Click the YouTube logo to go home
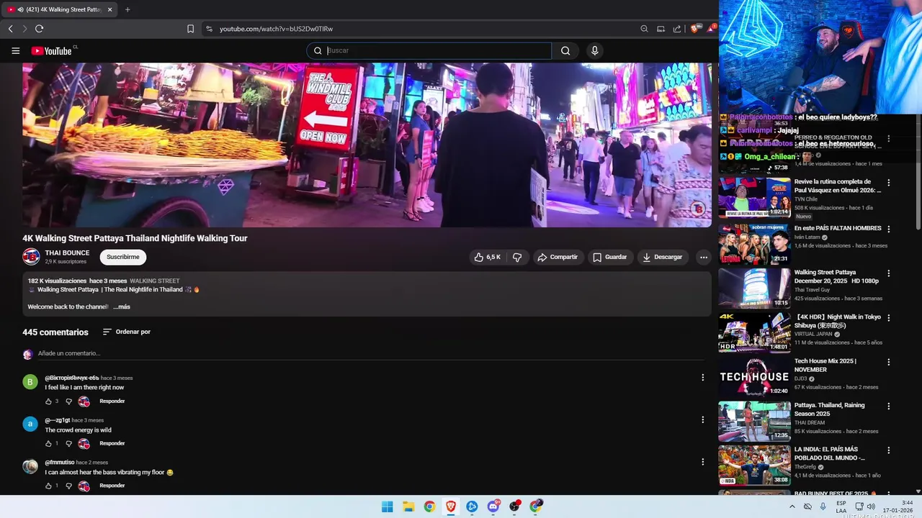 [x=51, y=50]
